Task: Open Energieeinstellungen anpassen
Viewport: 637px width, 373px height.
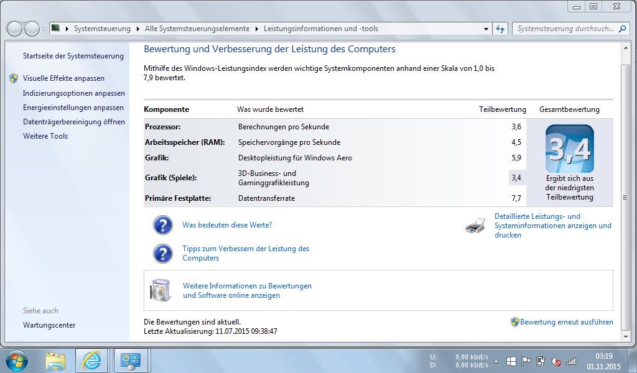Action: pos(73,108)
